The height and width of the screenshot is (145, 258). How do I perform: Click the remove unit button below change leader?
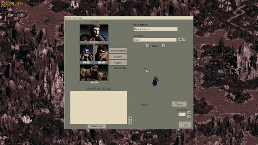pyautogui.click(x=118, y=56)
